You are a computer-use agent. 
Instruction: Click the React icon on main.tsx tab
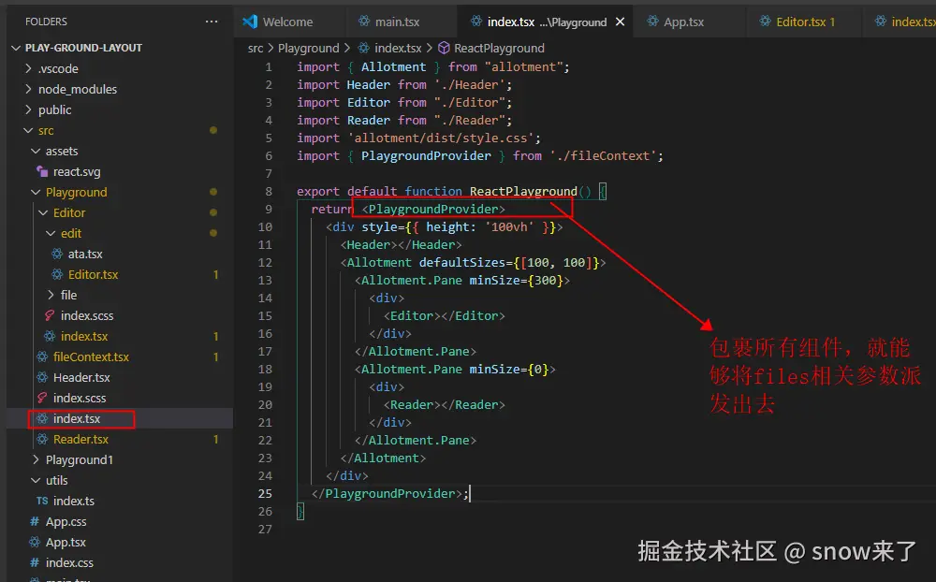[363, 22]
